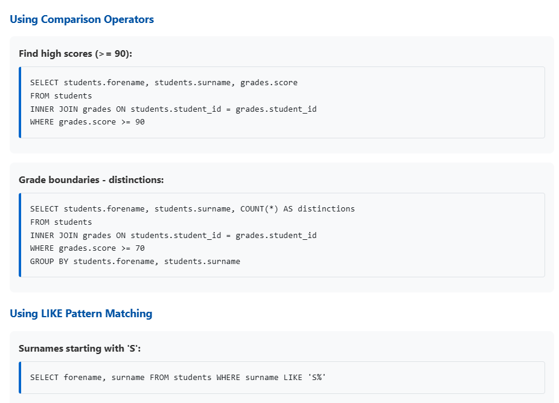
Task: Click the value 90 in the WHERE clause
Action: [140, 123]
